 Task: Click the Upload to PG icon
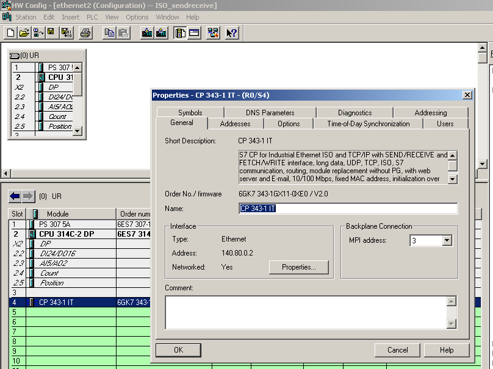coord(162,33)
